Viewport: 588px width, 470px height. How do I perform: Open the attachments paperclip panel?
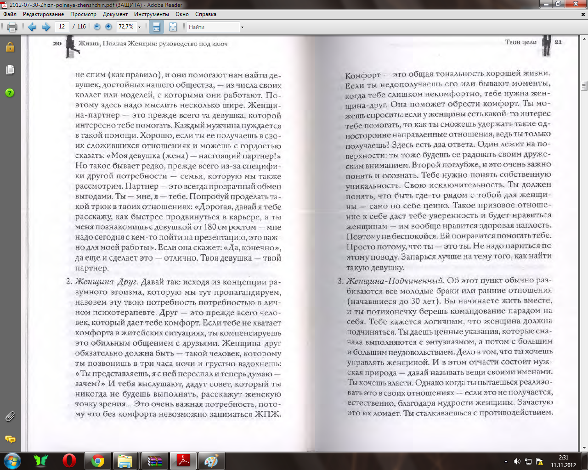[x=10, y=416]
